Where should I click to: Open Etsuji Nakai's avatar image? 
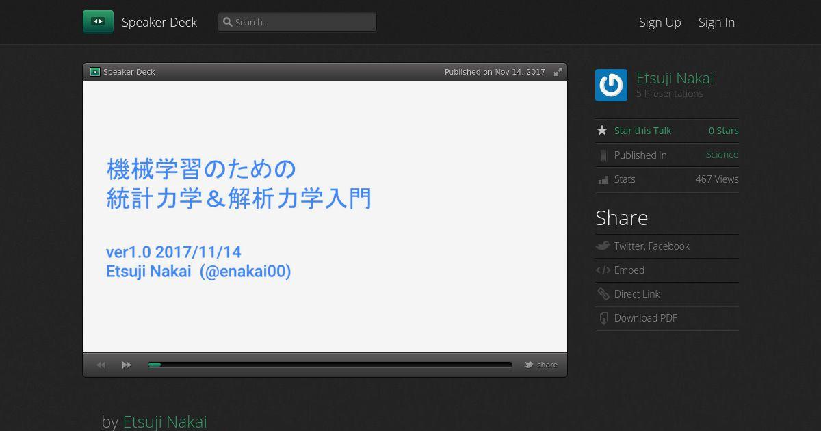pyautogui.click(x=611, y=85)
